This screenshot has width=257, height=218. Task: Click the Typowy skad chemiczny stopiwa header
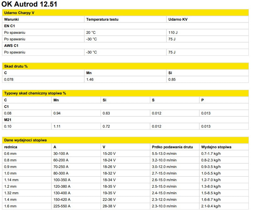(35, 93)
